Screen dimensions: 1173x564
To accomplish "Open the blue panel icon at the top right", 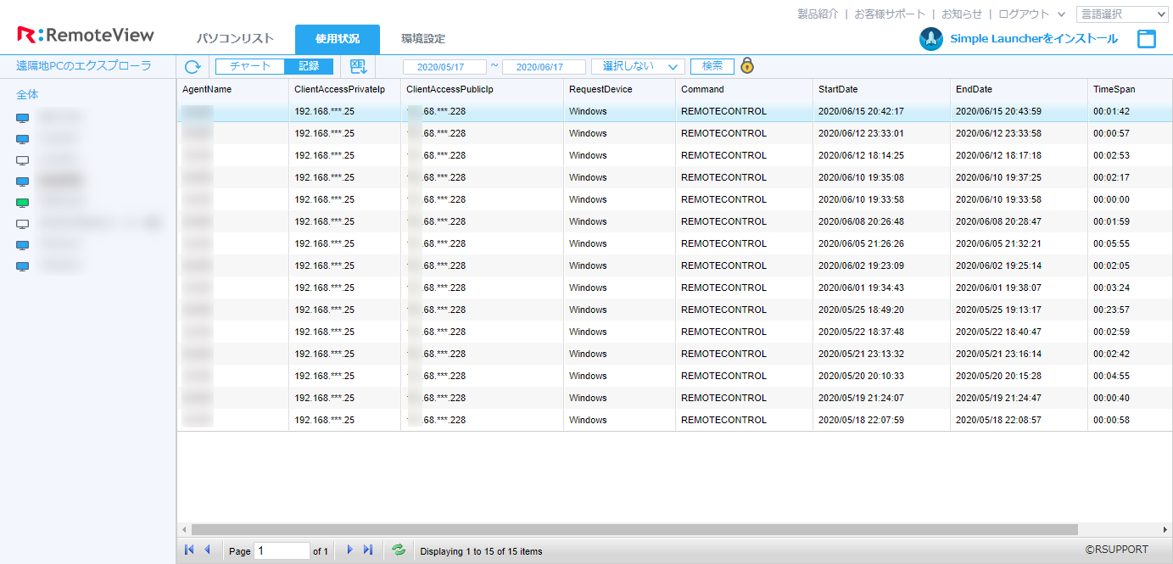I will [1148, 37].
